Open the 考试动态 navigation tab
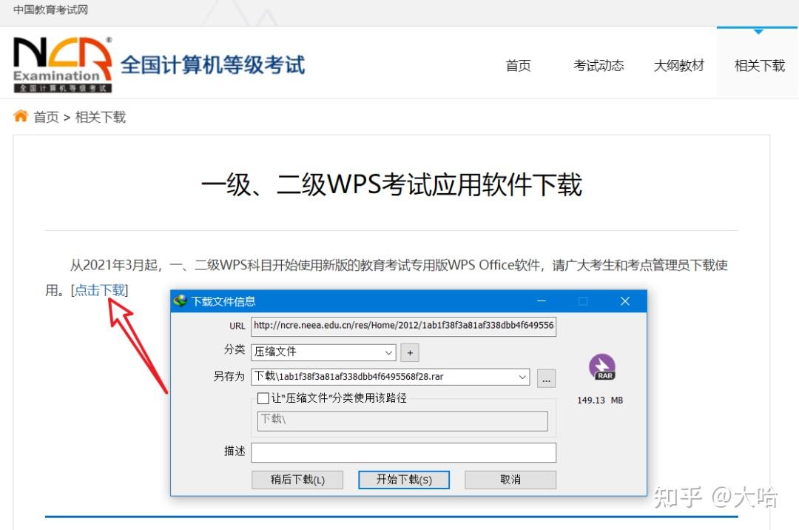The width and height of the screenshot is (799, 530). tap(599, 66)
